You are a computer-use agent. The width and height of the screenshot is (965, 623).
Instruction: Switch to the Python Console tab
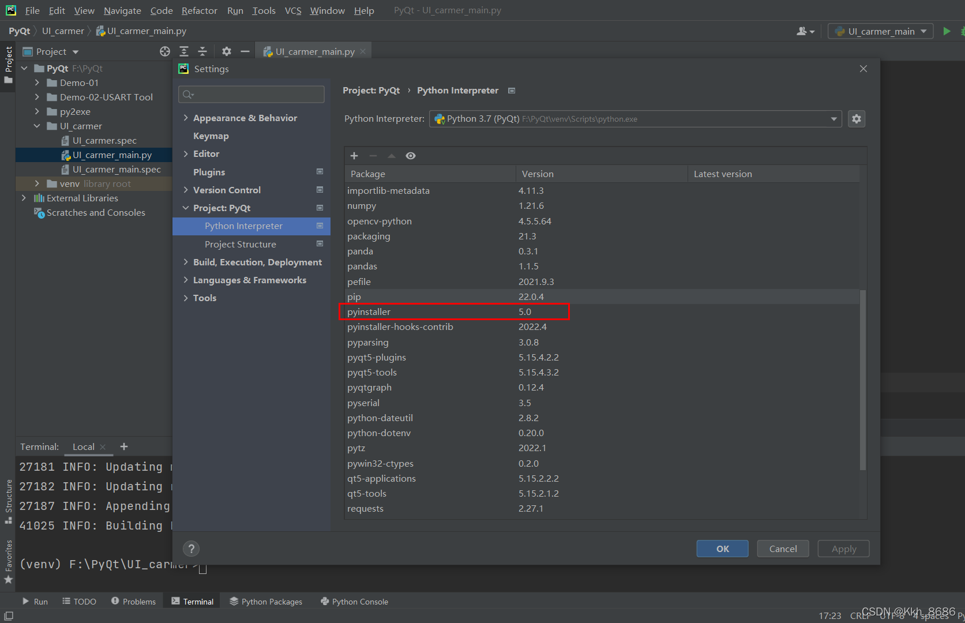point(354,601)
